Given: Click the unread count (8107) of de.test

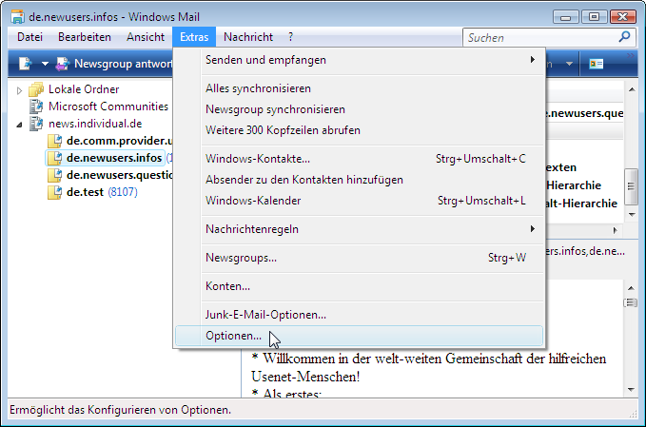Looking at the screenshot, I should [123, 192].
